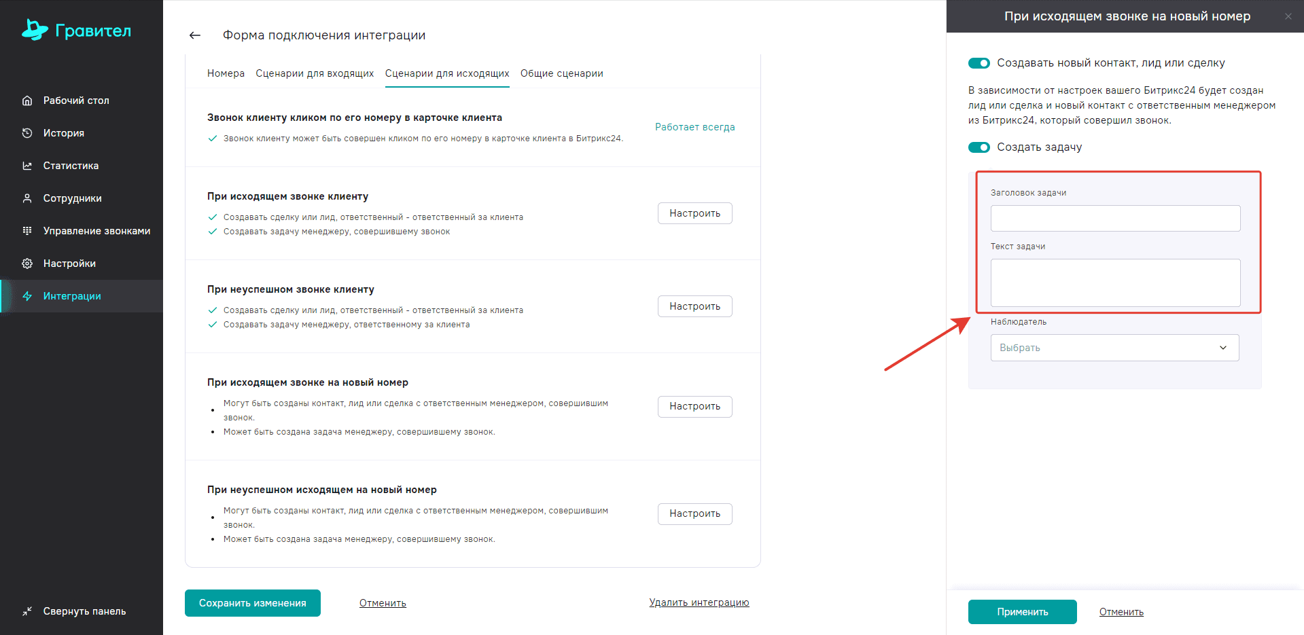The image size is (1304, 635).
Task: Open Управление звонками grid icon
Action: coord(27,231)
